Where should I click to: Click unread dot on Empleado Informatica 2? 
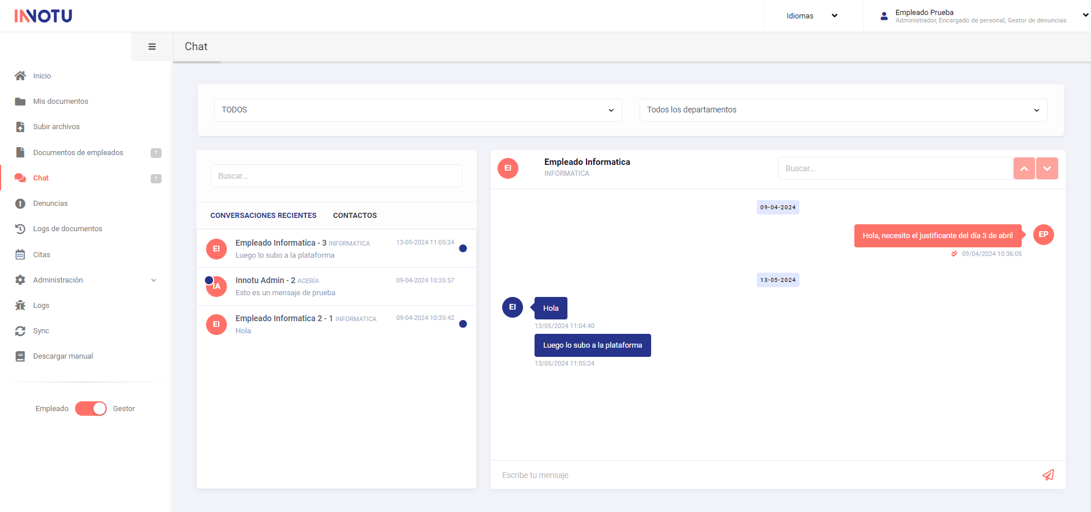tap(463, 324)
